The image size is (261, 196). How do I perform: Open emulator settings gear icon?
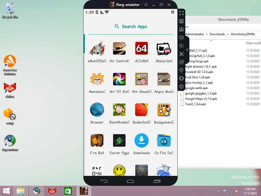pos(181,87)
